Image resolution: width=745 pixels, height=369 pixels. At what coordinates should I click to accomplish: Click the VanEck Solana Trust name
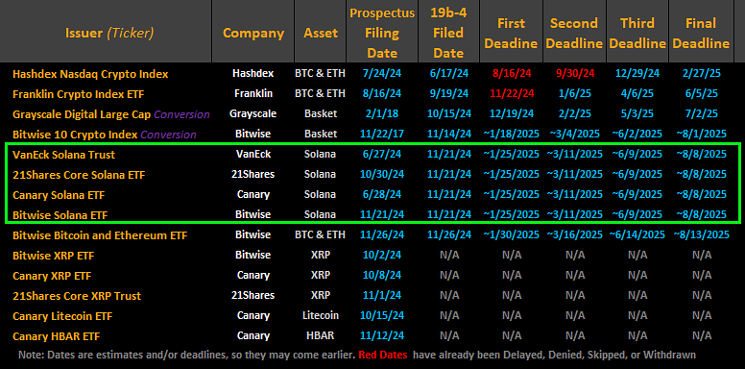[63, 155]
